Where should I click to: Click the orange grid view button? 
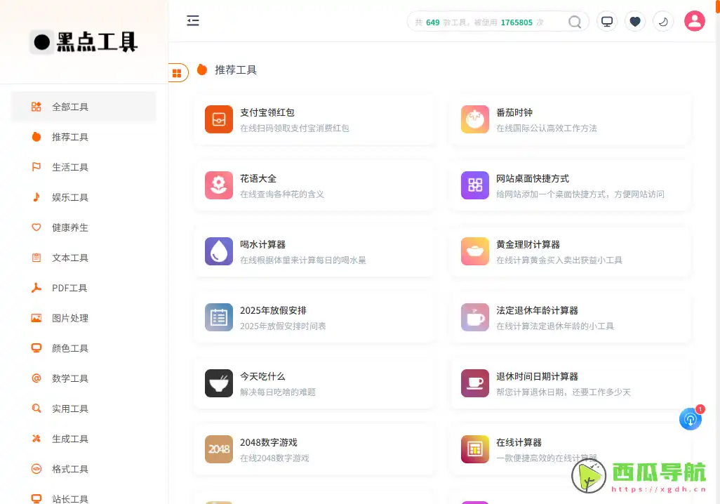(x=178, y=72)
